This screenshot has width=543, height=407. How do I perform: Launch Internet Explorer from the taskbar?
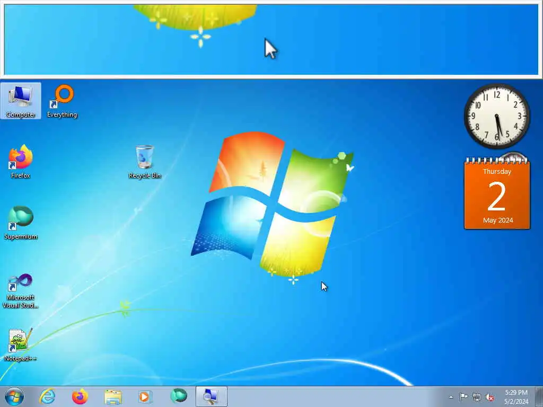coord(47,396)
